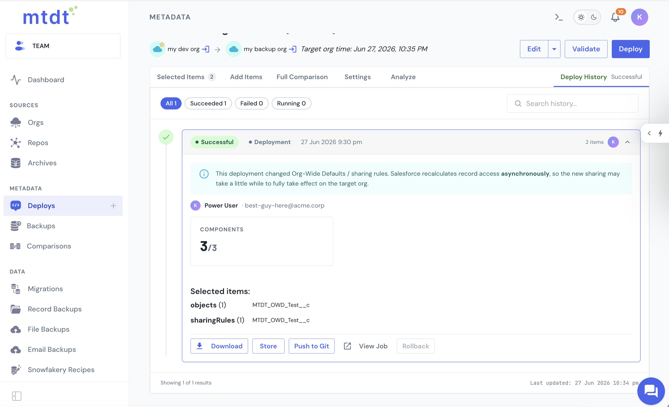Image resolution: width=669 pixels, height=407 pixels.
Task: Click the mtdt logo
Action: click(x=50, y=16)
